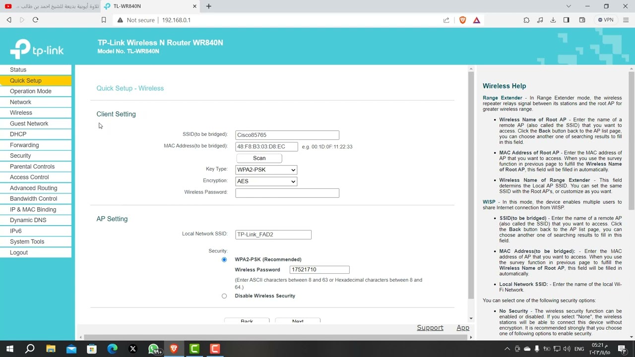635x357 pixels.
Task: Toggle the browser sidebar panel icon
Action: (566, 20)
